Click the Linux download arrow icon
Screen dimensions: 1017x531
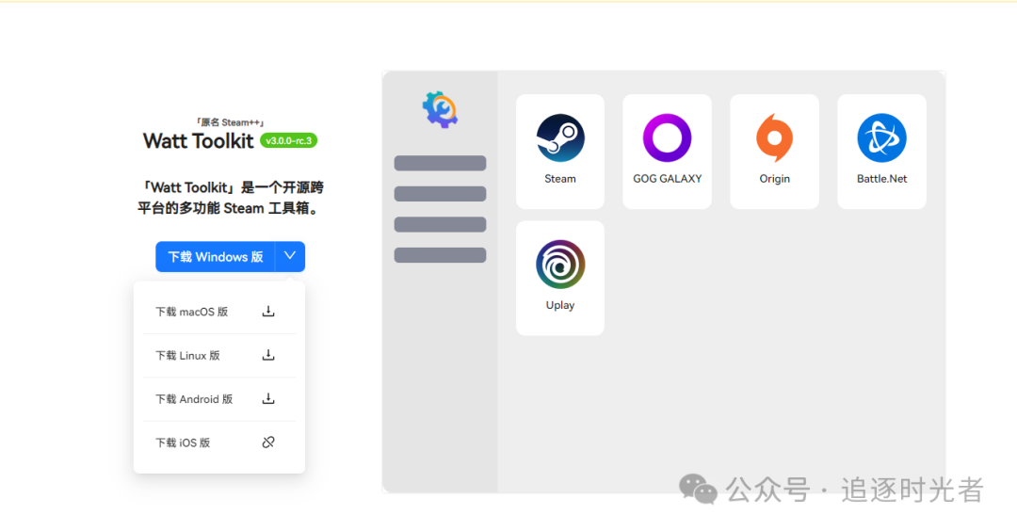coord(267,355)
